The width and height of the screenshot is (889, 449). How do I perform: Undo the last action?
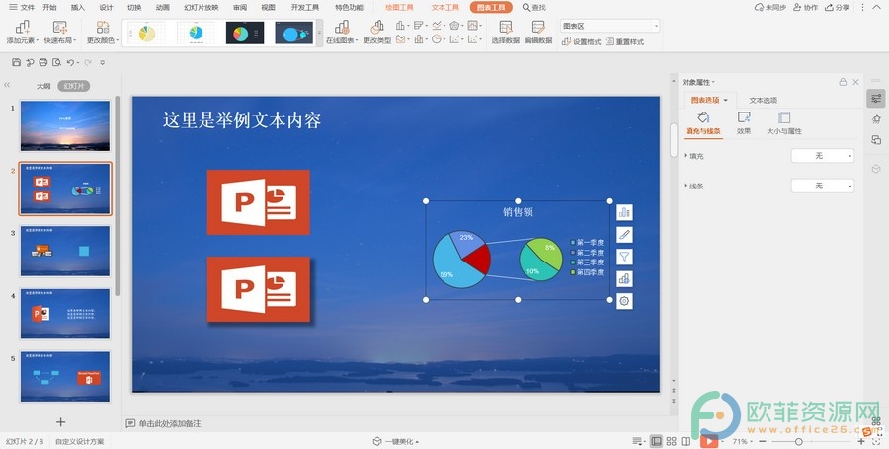[x=70, y=62]
